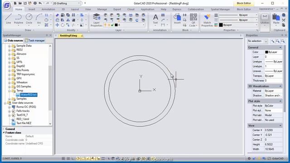Screen dimensions: 290x163
Task: Close the ReddingP.dwg drawing tab
Action: pos(82,36)
